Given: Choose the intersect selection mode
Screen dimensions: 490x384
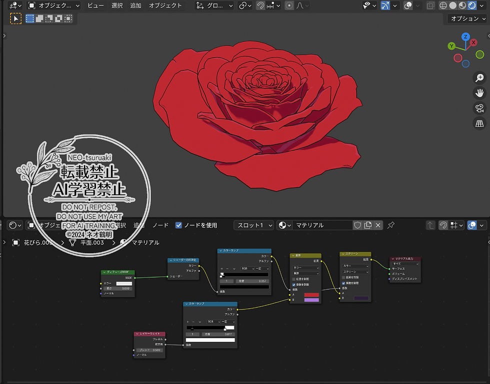Looking at the screenshot, I should click(x=68, y=19).
